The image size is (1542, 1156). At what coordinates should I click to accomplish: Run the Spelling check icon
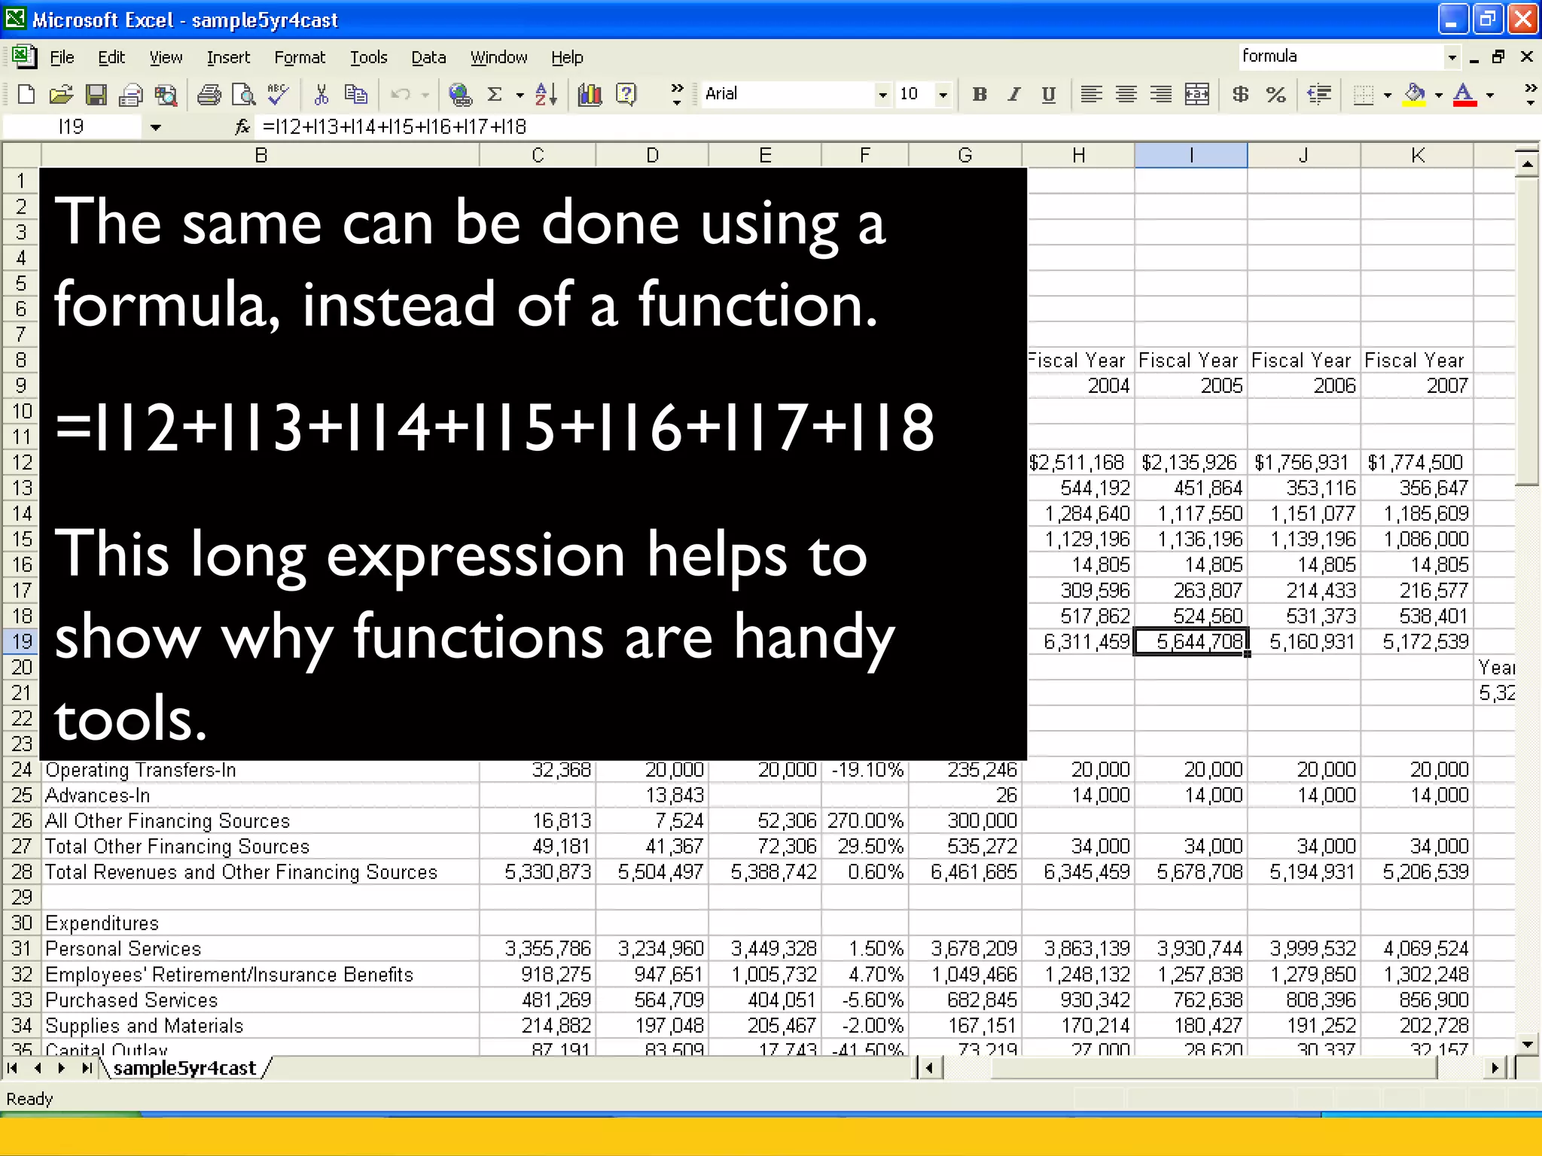tap(278, 94)
